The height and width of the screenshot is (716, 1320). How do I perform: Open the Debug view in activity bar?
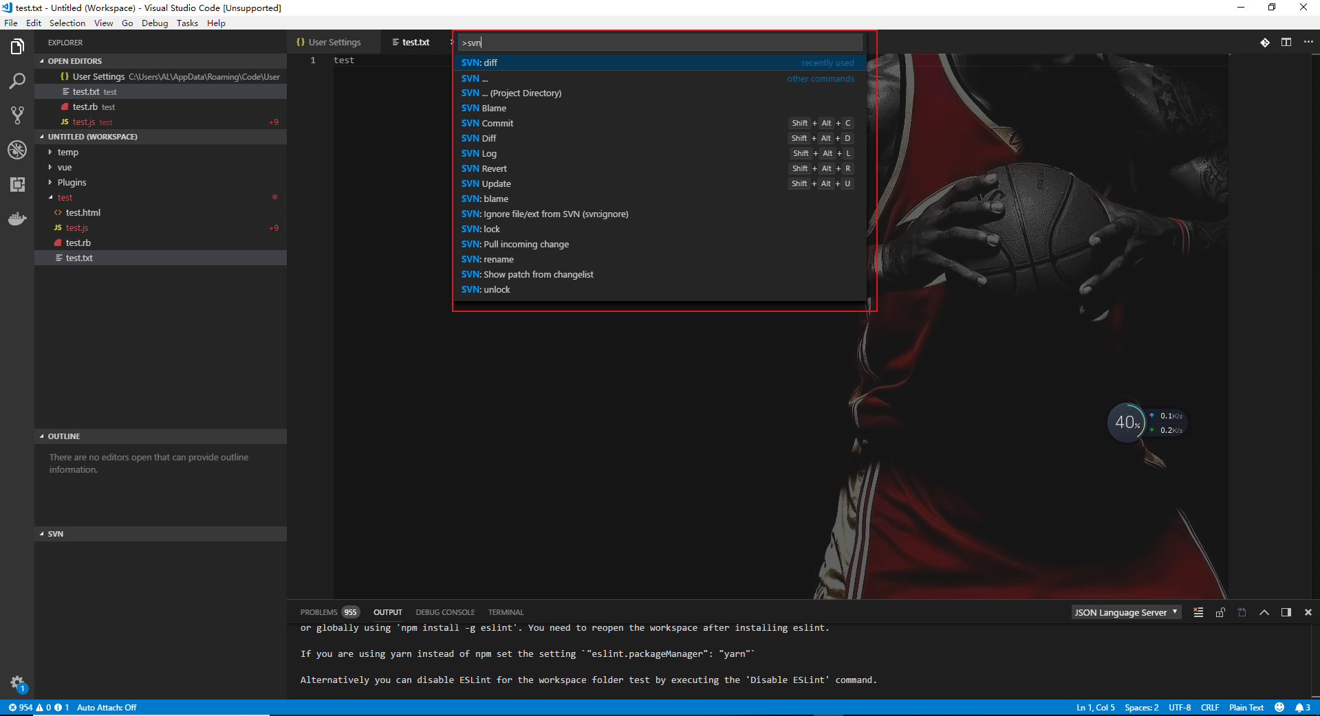pos(17,150)
